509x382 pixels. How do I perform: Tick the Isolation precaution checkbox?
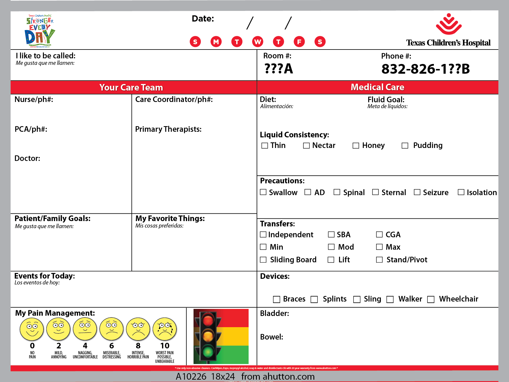pos(461,192)
